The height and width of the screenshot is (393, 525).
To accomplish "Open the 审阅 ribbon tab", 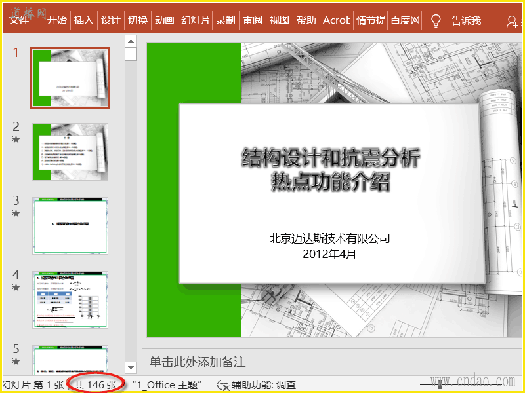I will point(253,20).
